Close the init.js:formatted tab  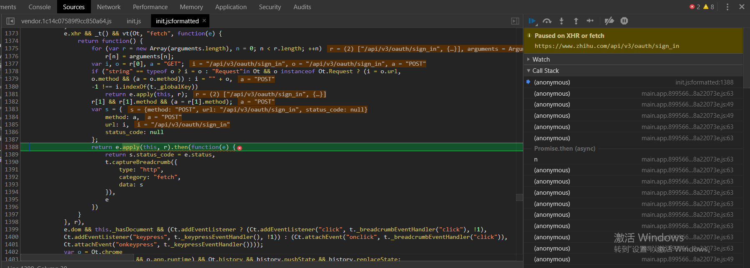(x=204, y=20)
